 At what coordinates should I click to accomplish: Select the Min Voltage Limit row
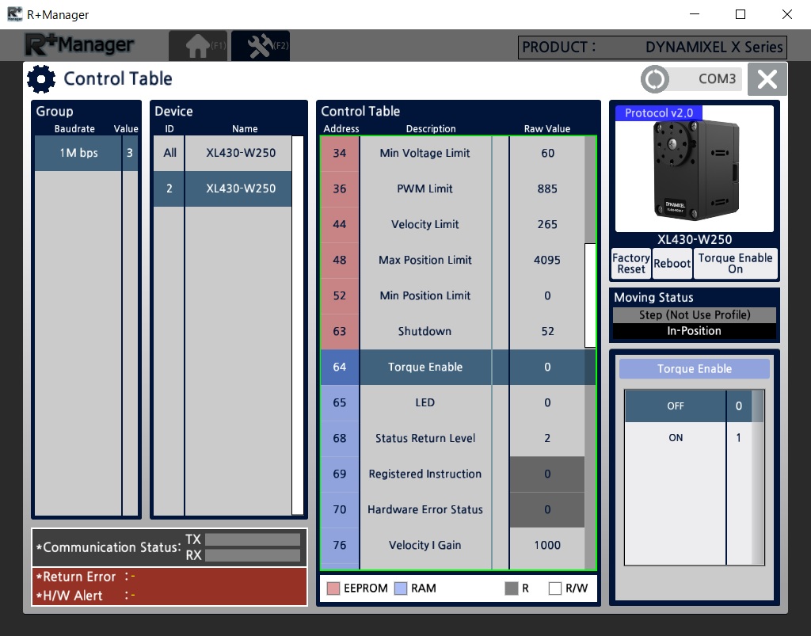[452, 153]
